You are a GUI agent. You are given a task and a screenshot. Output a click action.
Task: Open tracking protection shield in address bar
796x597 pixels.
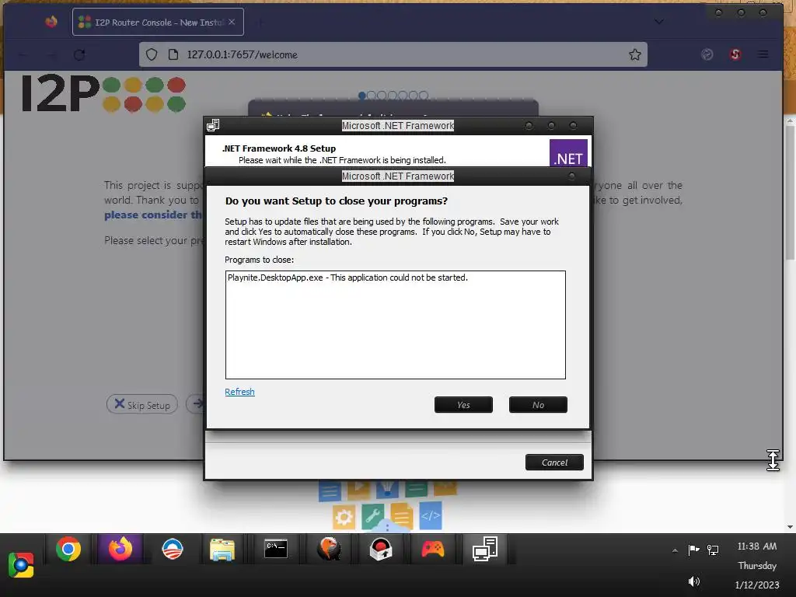[x=152, y=54]
